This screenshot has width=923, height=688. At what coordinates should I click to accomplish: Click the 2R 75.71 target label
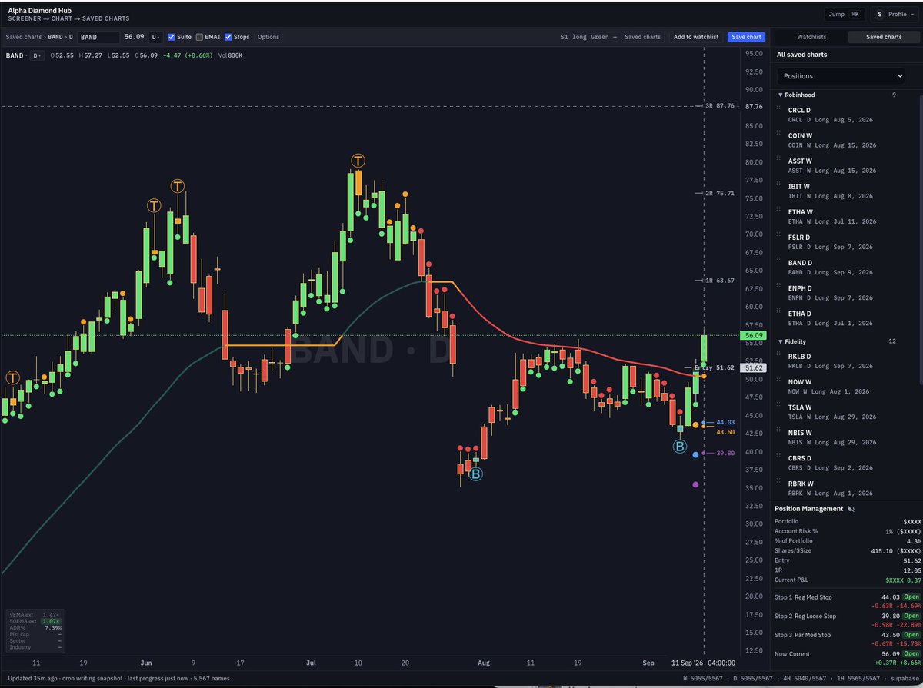click(720, 194)
